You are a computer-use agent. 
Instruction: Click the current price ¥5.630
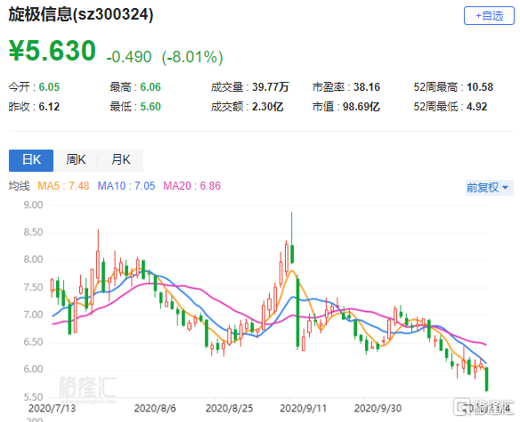(53, 51)
